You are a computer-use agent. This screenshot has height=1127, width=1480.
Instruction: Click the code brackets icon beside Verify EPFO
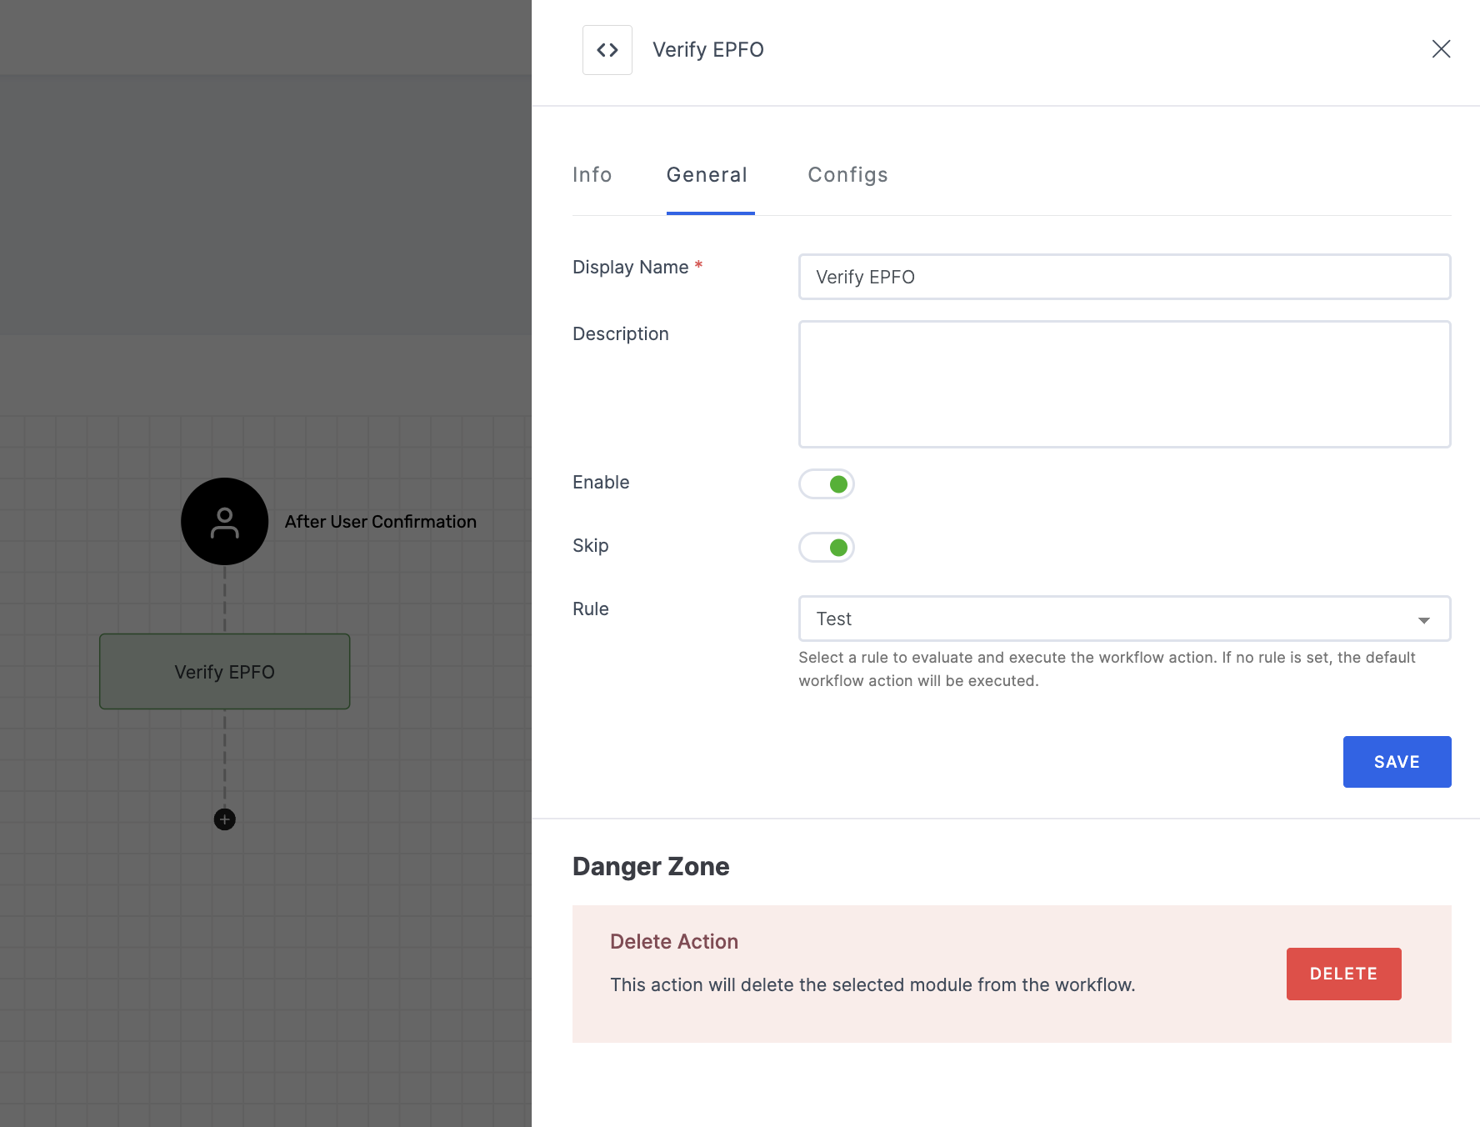607,50
